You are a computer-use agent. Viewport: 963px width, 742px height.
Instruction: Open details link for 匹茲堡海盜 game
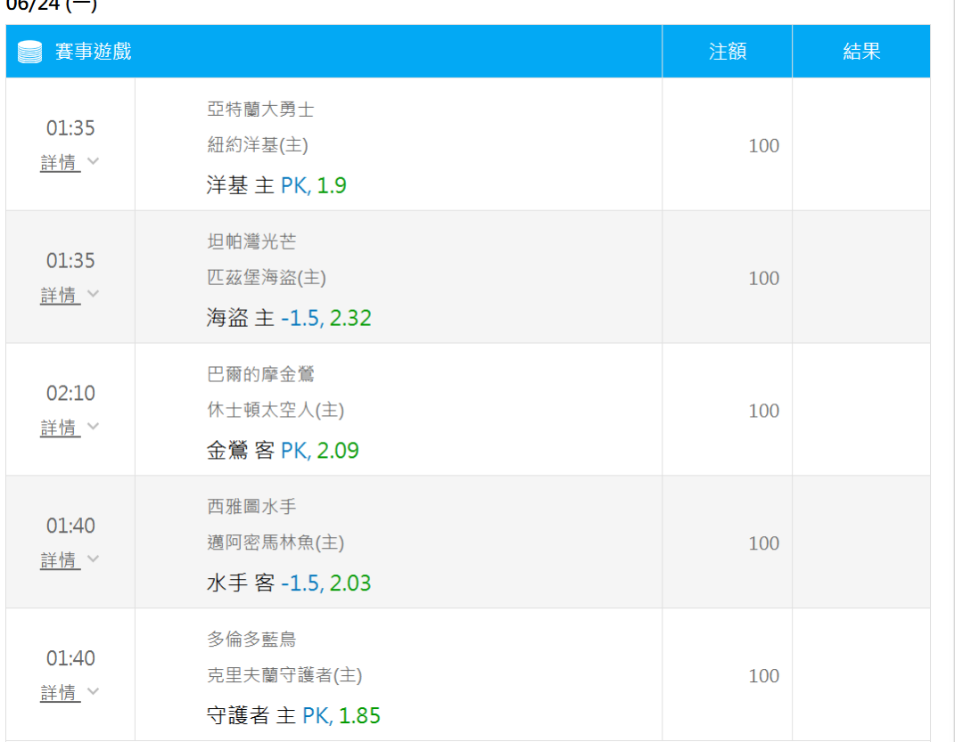[x=61, y=295]
